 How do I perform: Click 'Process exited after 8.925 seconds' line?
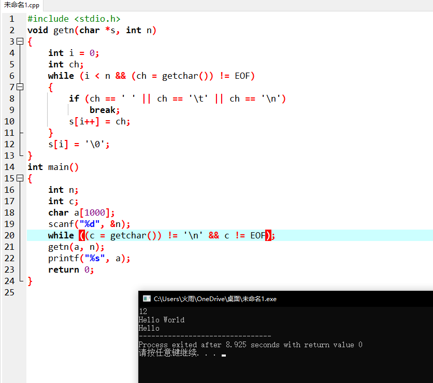251,345
